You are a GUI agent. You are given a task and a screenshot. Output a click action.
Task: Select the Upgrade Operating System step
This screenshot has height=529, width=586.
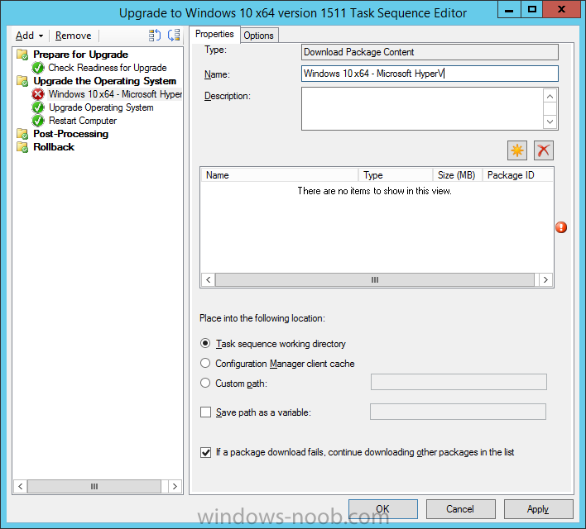pos(101,107)
